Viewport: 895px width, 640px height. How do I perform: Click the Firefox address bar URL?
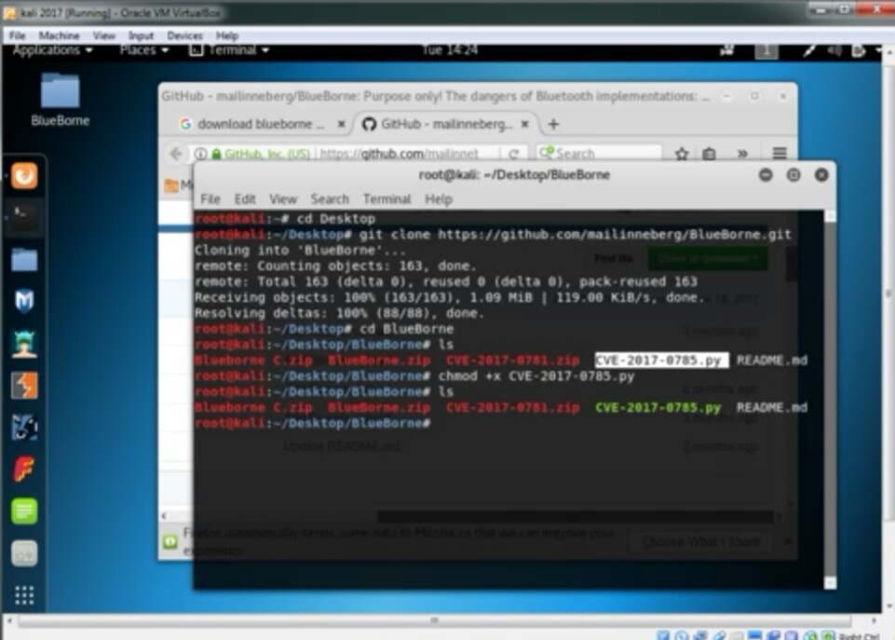(x=400, y=154)
